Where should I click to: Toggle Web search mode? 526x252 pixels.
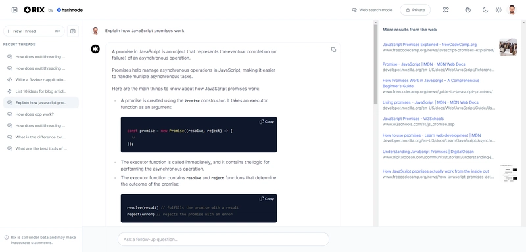click(371, 10)
